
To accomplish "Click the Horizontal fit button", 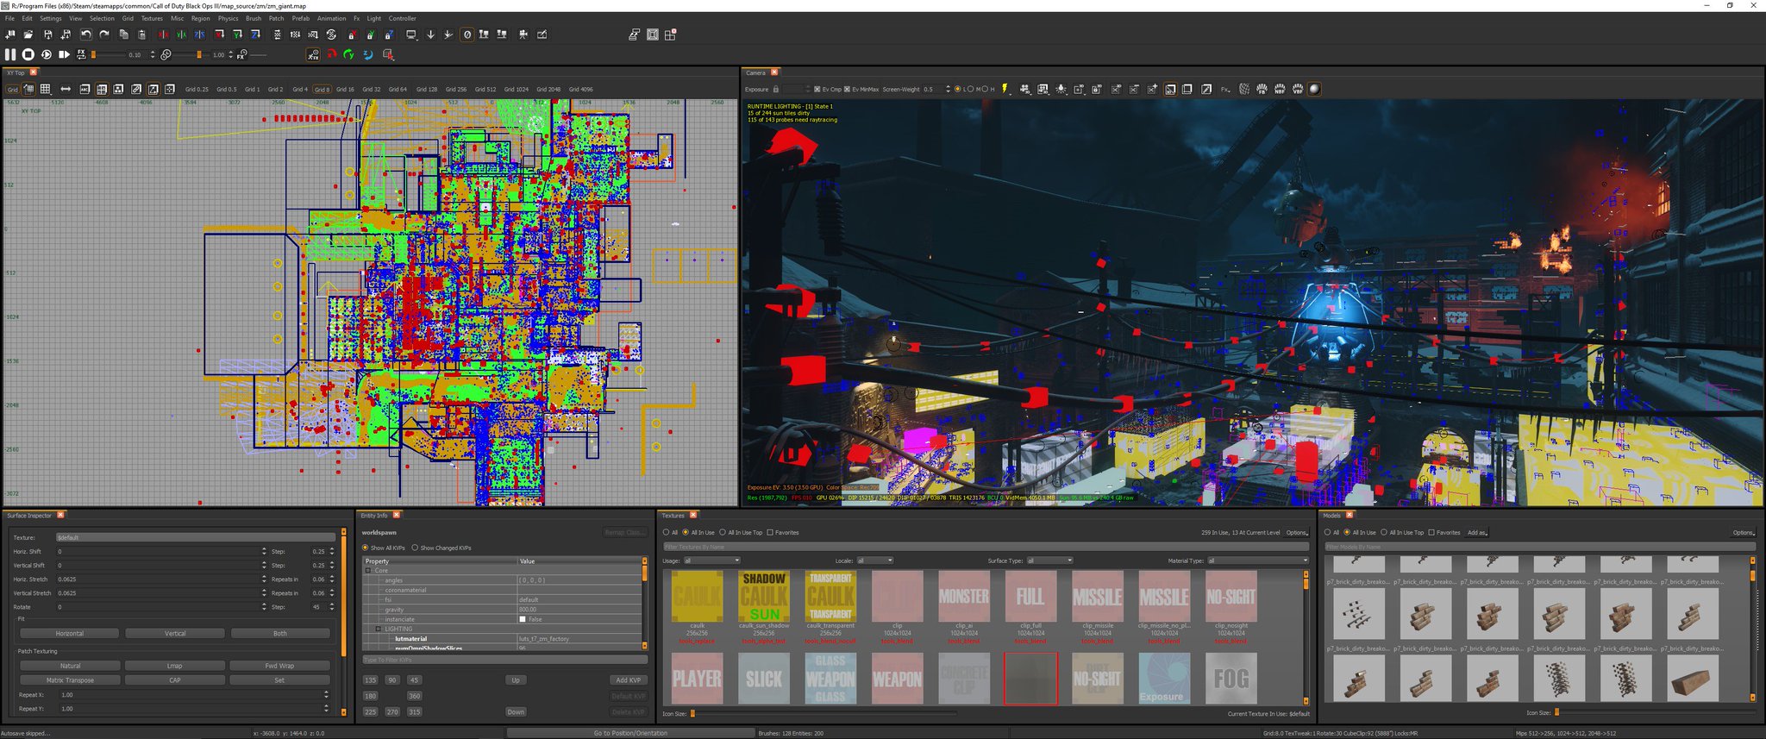I will (x=70, y=633).
